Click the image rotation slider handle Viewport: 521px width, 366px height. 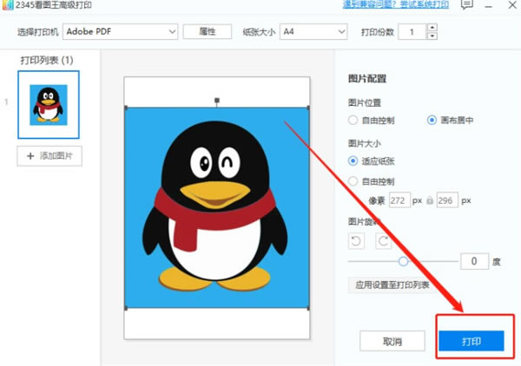(x=404, y=261)
